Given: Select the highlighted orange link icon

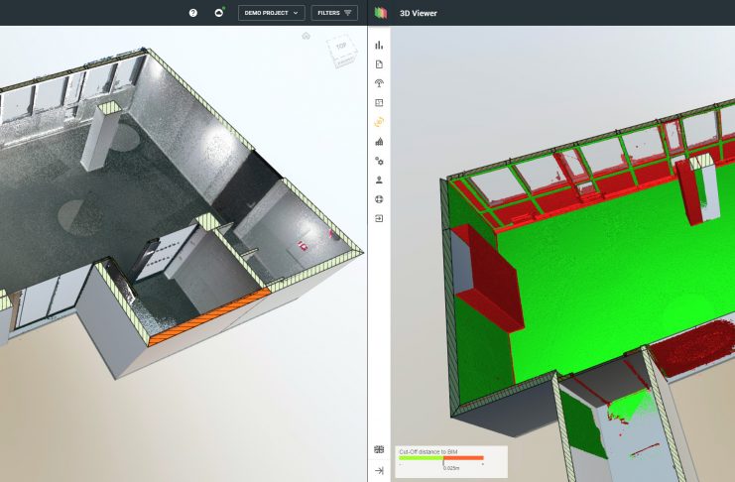Looking at the screenshot, I should point(379,122).
